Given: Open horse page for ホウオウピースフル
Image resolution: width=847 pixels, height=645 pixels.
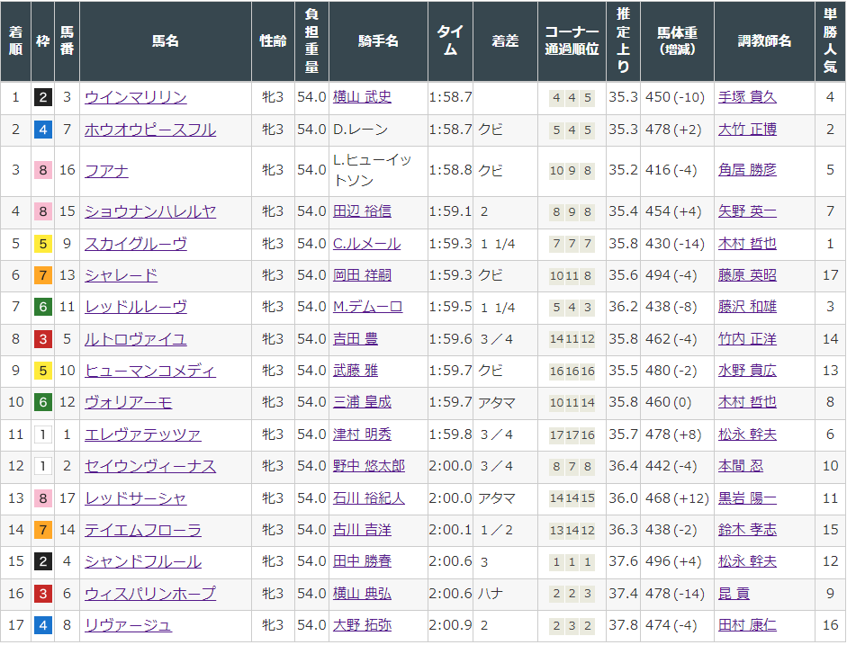Looking at the screenshot, I should [150, 130].
